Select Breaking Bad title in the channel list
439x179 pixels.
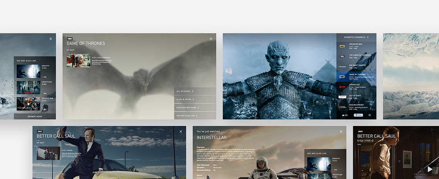click(356, 44)
